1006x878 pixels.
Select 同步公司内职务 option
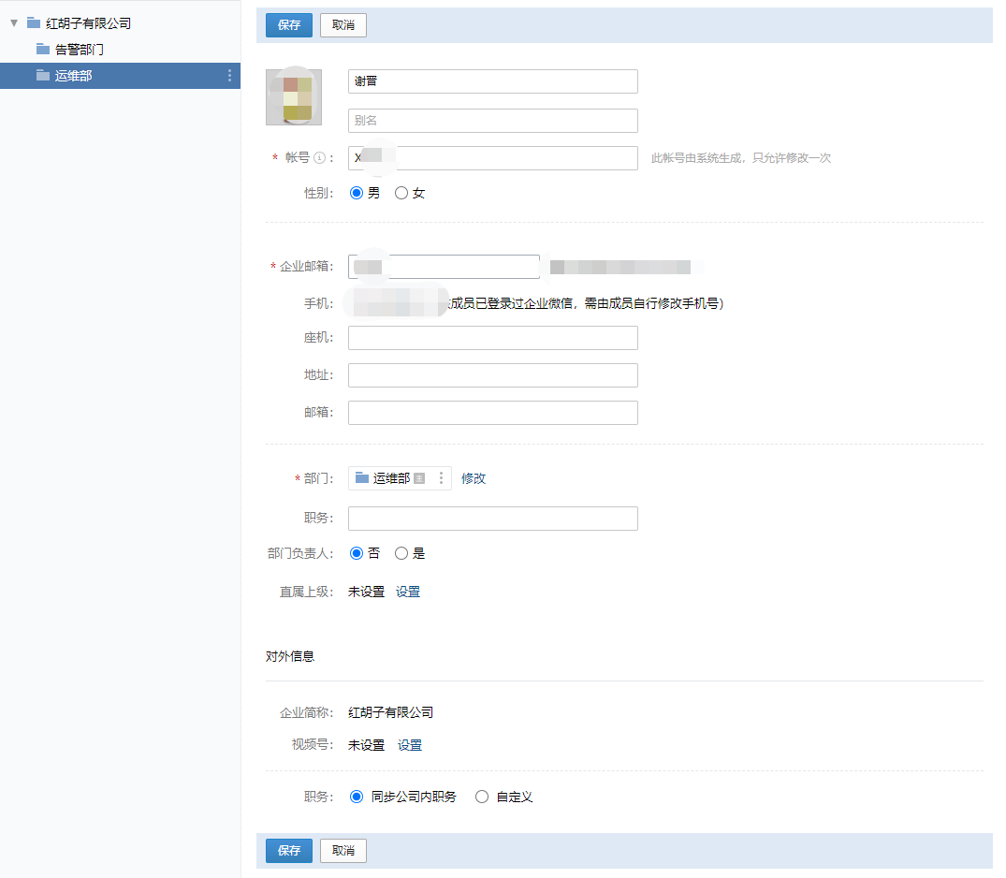point(356,796)
